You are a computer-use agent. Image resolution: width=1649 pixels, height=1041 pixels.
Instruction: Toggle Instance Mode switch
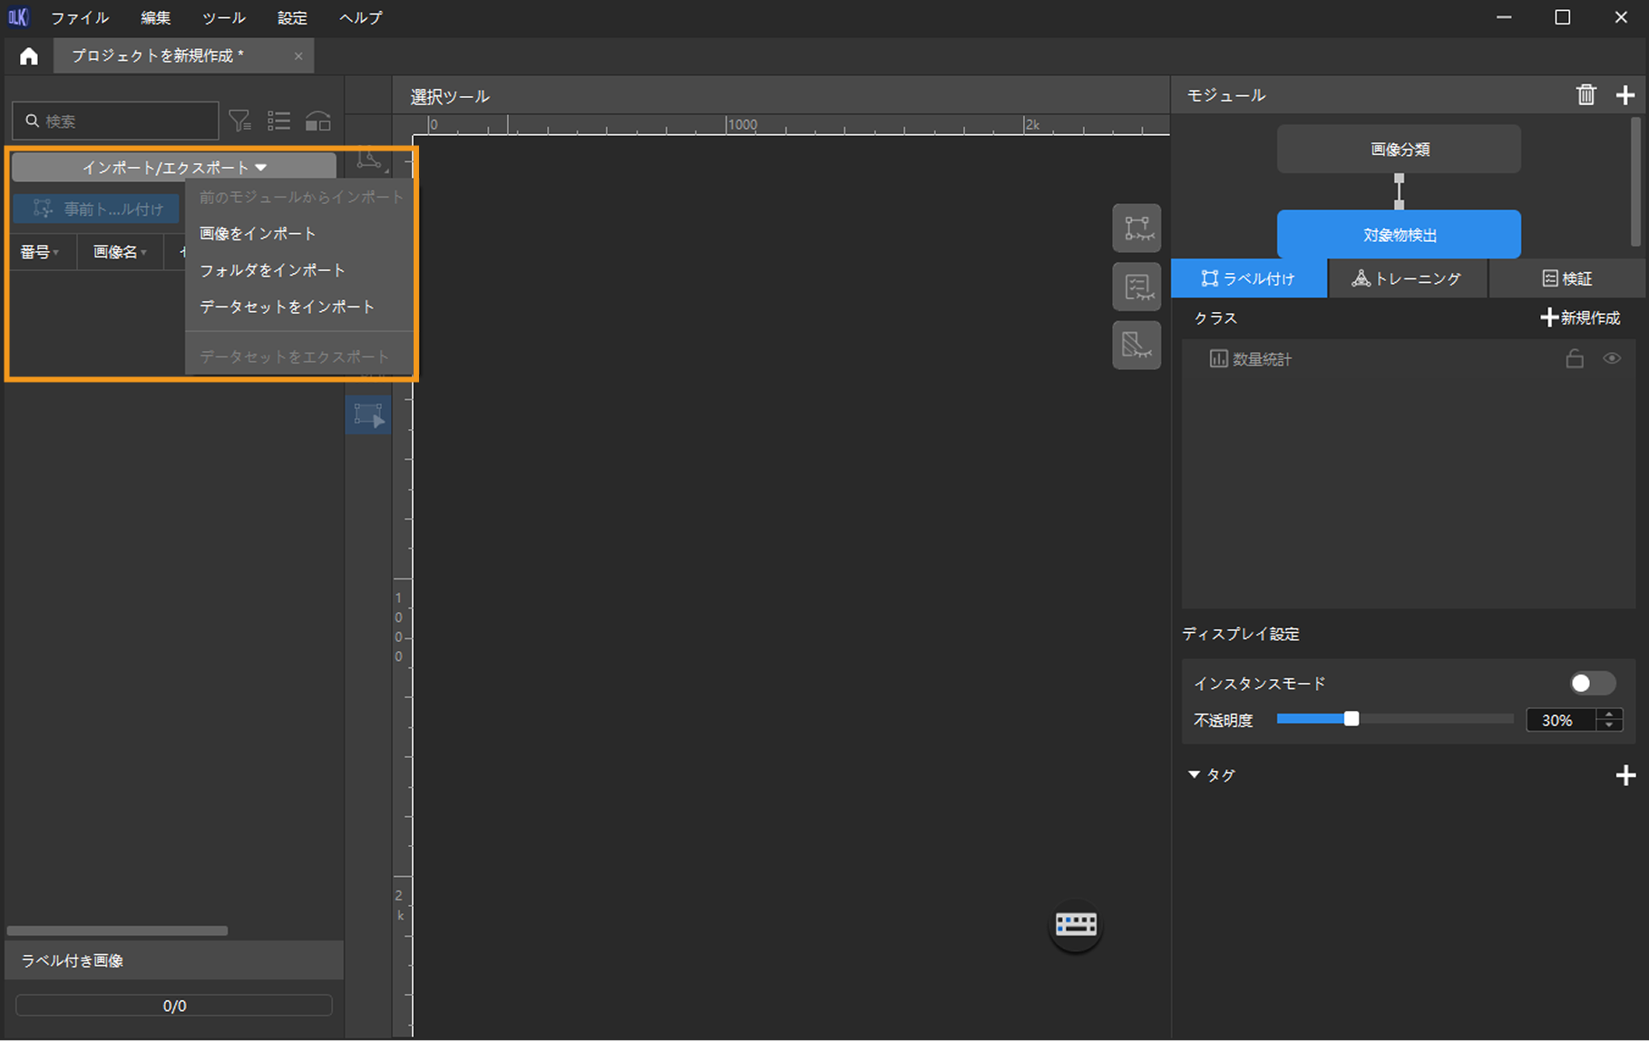tap(1592, 683)
